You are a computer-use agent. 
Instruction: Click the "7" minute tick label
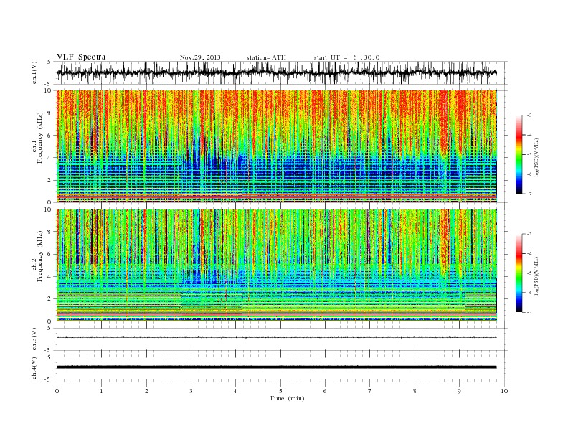click(370, 391)
